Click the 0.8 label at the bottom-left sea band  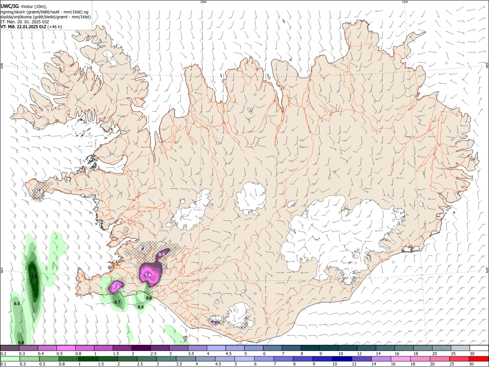[21, 343]
